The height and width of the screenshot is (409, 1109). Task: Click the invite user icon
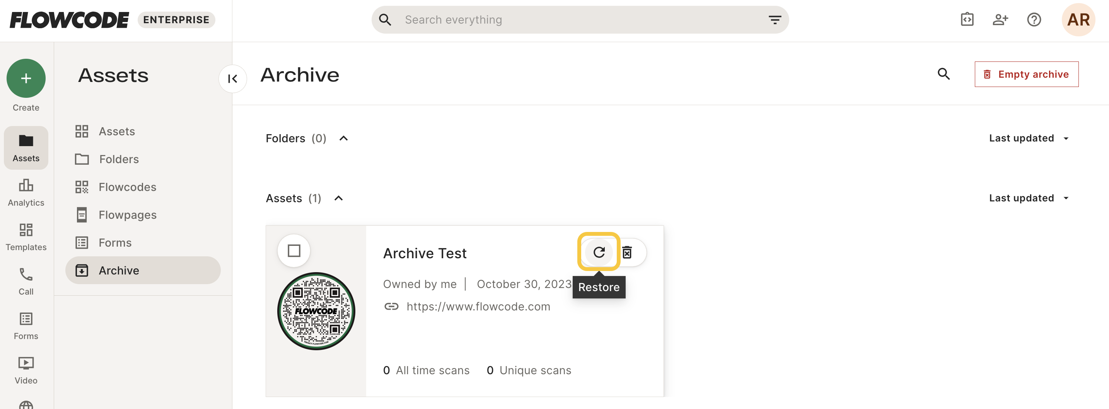(1000, 20)
